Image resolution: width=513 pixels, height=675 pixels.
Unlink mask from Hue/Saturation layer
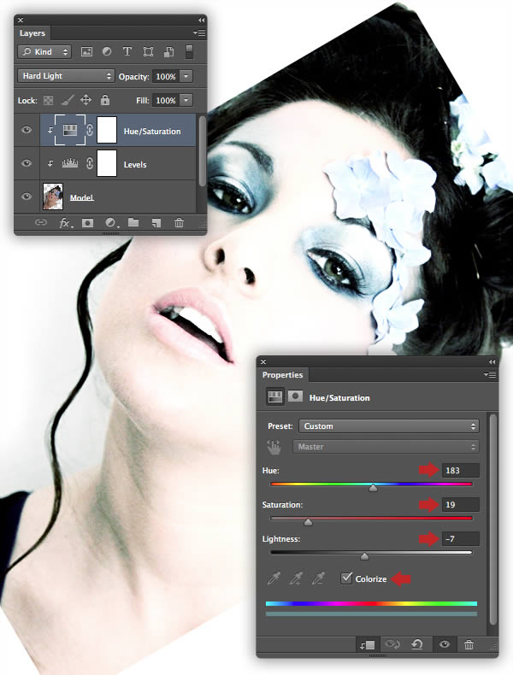click(90, 130)
